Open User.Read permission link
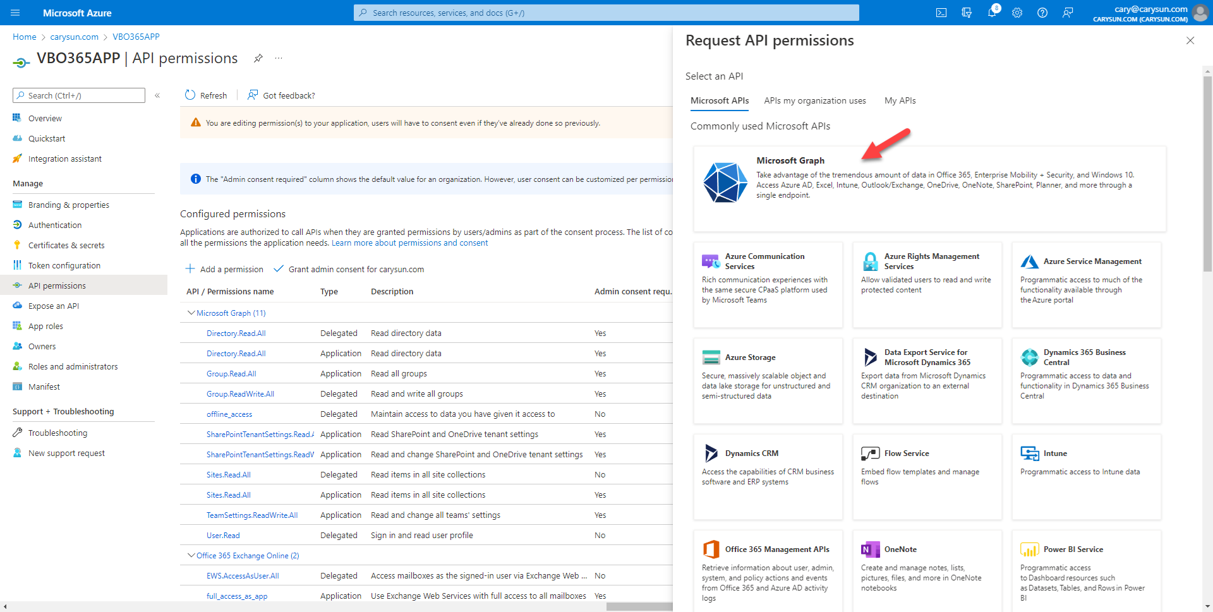The width and height of the screenshot is (1213, 612). click(x=223, y=535)
